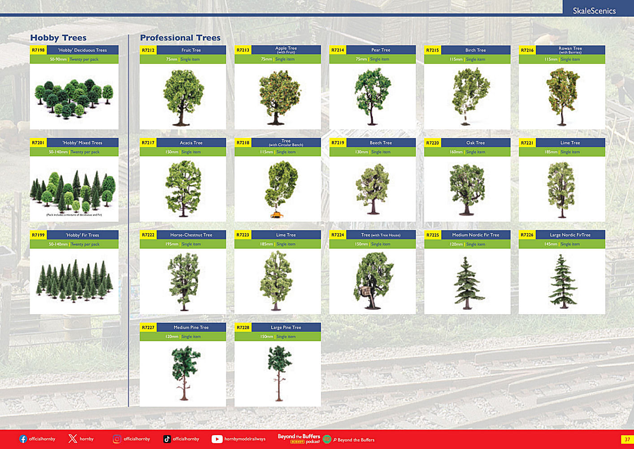Select the Hobby Fir Trees pack image
This screenshot has height=449, width=634.
74,282
